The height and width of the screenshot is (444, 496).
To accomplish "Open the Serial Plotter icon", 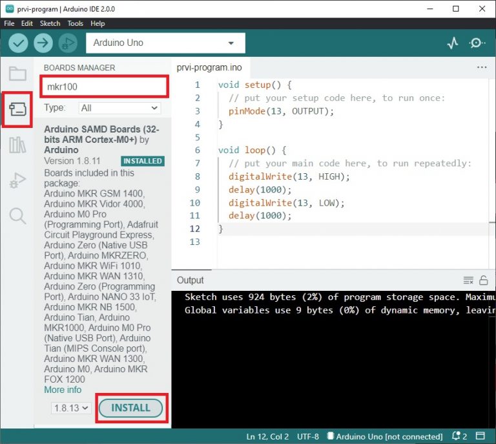I will (453, 43).
